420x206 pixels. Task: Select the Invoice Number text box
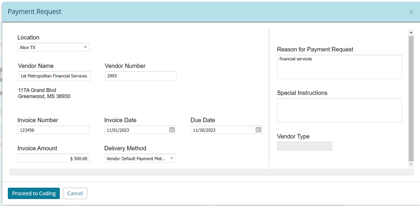53,130
